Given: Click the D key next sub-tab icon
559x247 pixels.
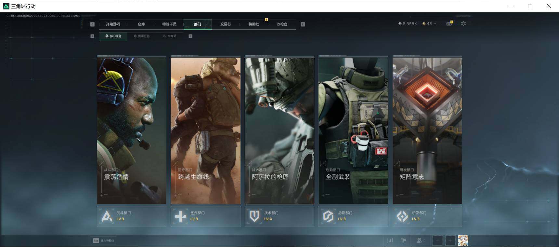Looking at the screenshot, I should pyautogui.click(x=190, y=36).
